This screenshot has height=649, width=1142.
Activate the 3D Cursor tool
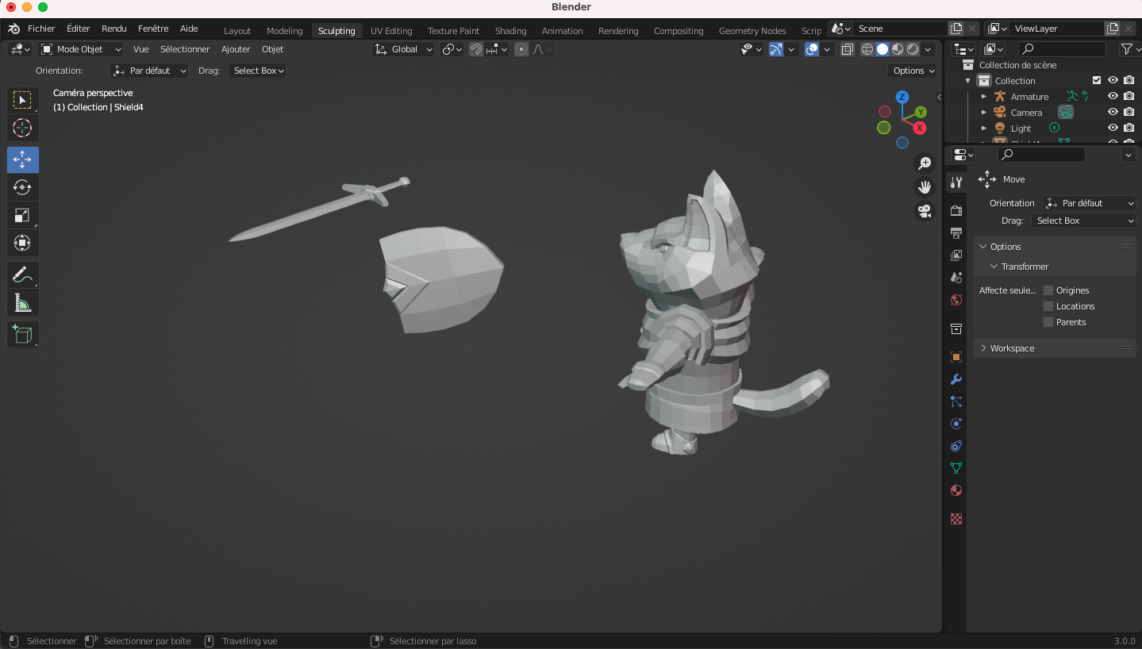[22, 128]
